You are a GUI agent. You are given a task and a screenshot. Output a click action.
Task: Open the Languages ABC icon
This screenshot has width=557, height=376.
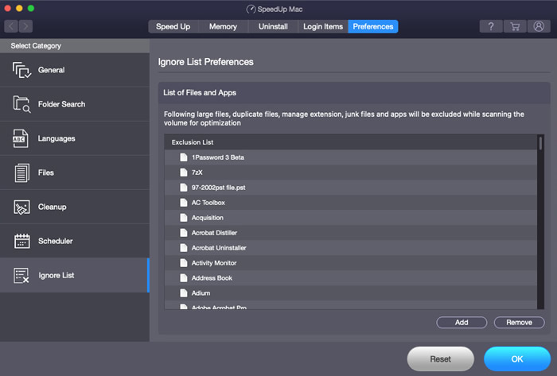coord(20,138)
